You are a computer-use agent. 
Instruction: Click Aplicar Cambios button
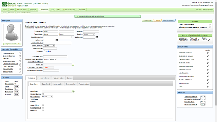pyautogui.click(x=169, y=20)
